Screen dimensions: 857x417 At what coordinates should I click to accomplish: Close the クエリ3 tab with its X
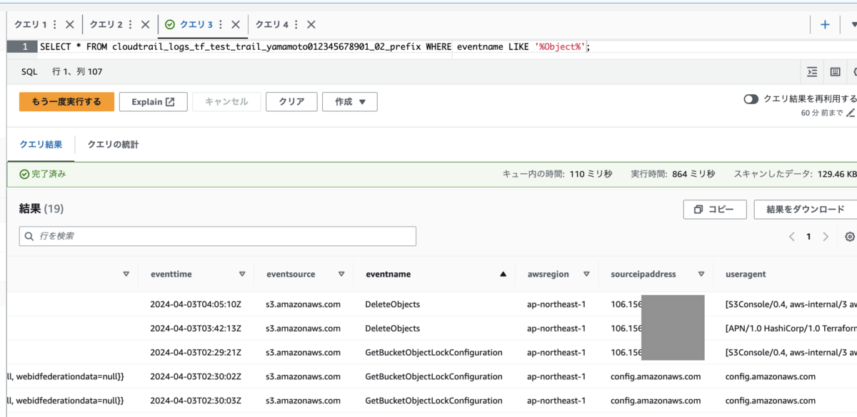[236, 24]
